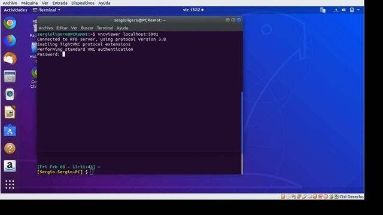The height and width of the screenshot is (215, 383).
Task: Click the files indicator icon in top bar
Action: click(323, 10)
